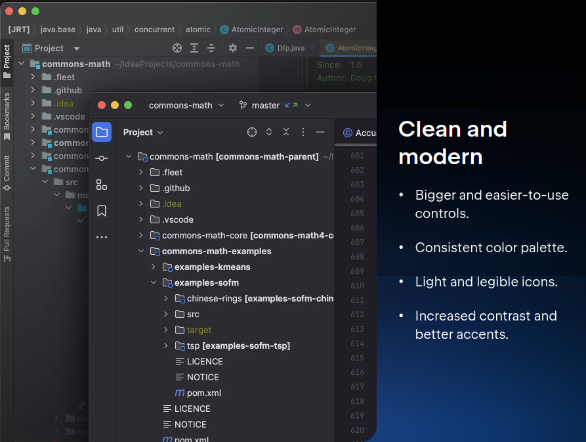Click the settings gear in background Project toolbar

[x=232, y=48]
